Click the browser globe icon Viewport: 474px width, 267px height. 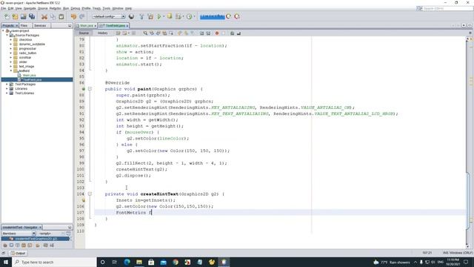pyautogui.click(x=131, y=16)
